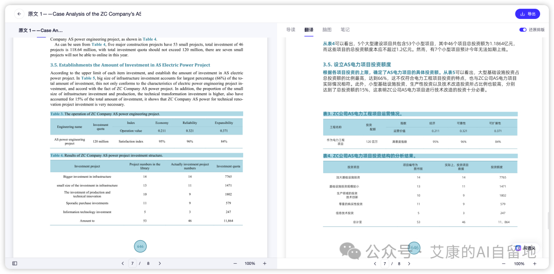
Task: Open the sidebar panel icon in the left footer
Action: pyautogui.click(x=14, y=263)
